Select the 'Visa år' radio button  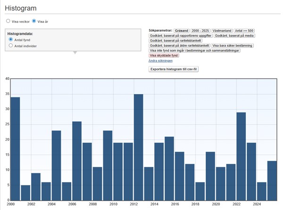(34, 21)
